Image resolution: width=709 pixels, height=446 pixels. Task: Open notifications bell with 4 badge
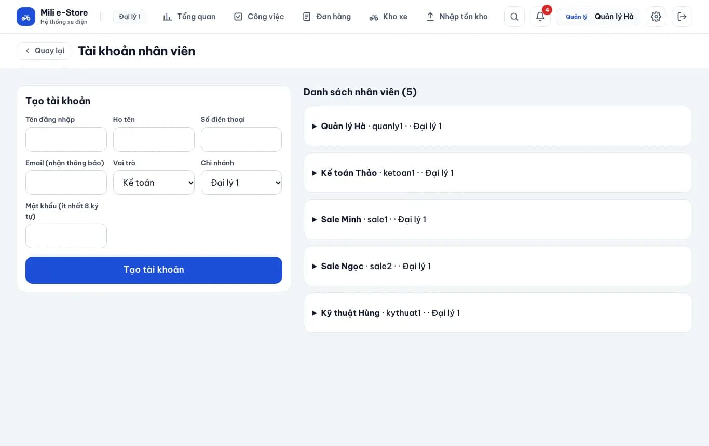(540, 17)
